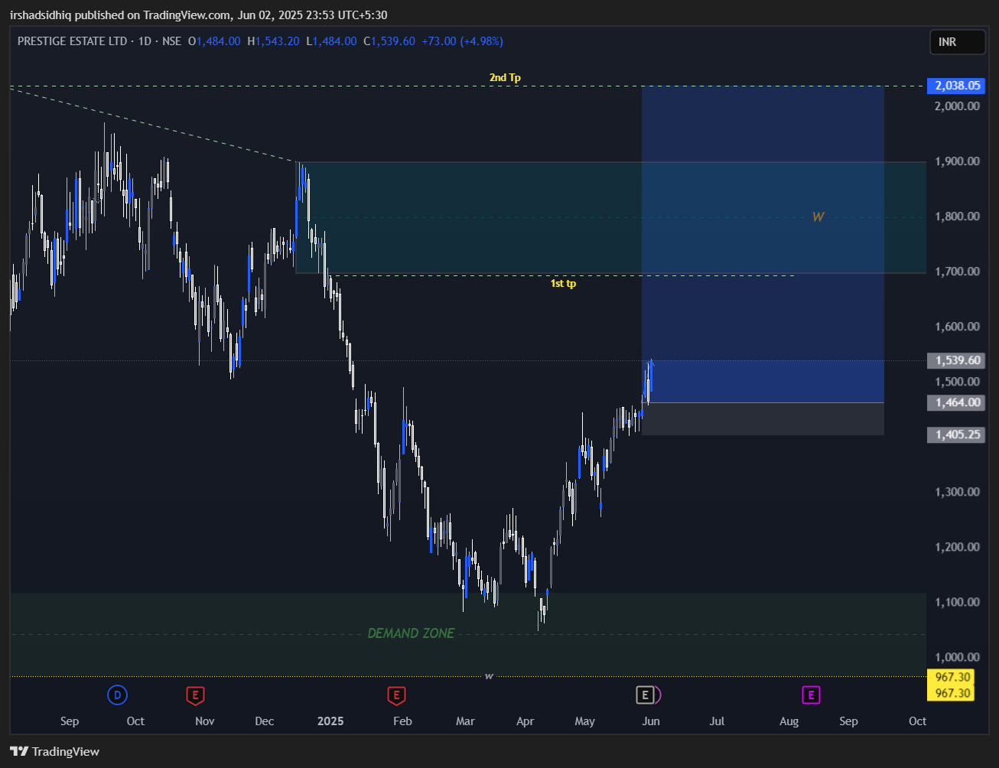The height and width of the screenshot is (768, 999).
Task: Click the dividend D marker icon
Action: pos(117,695)
